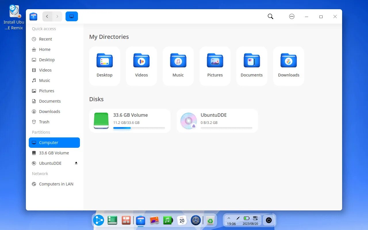
Task: Open the Documents folder icon
Action: tap(252, 60)
